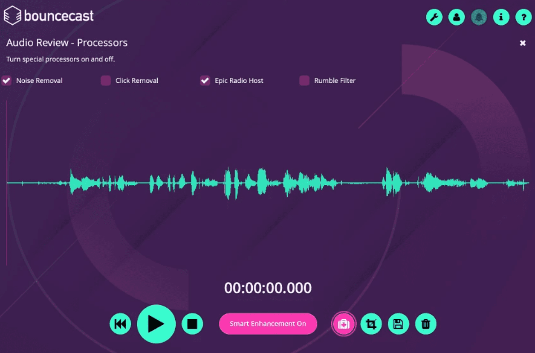Open the user account icon
This screenshot has width=535, height=353.
pyautogui.click(x=457, y=17)
